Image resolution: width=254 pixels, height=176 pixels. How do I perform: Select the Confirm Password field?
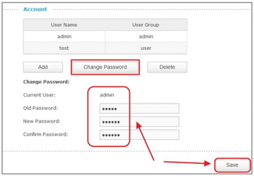click(x=139, y=135)
